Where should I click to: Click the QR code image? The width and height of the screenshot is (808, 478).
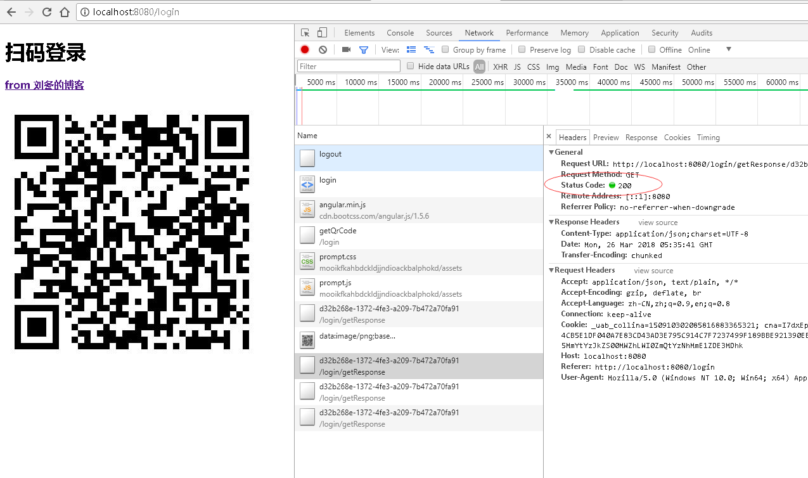[x=132, y=232]
